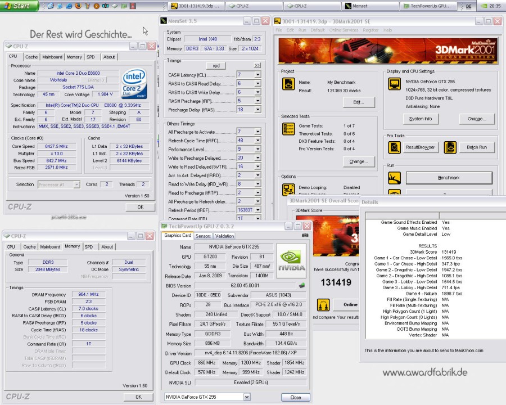Click Close button in GPU-Z
Viewport: 506px width, 405px height.
(295, 397)
